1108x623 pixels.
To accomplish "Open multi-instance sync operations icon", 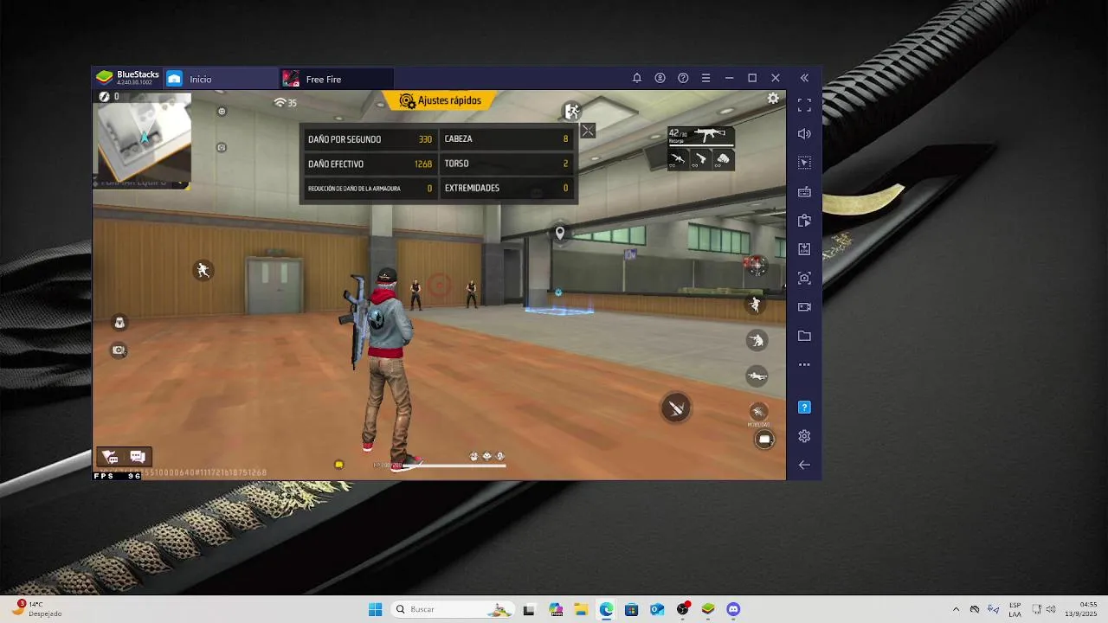I will coord(804,221).
